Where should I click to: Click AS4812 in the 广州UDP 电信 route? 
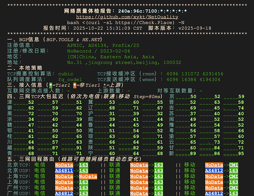(x=64, y=193)
